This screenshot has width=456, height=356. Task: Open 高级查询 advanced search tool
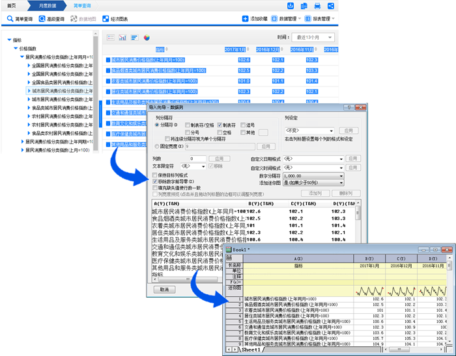coord(51,19)
